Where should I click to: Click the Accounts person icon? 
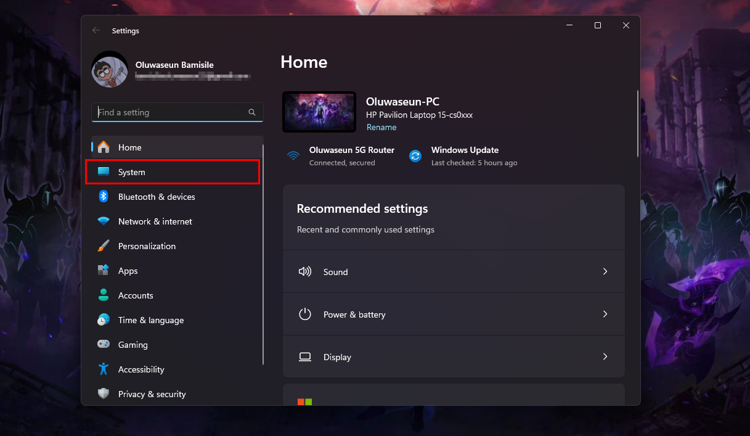tap(104, 295)
